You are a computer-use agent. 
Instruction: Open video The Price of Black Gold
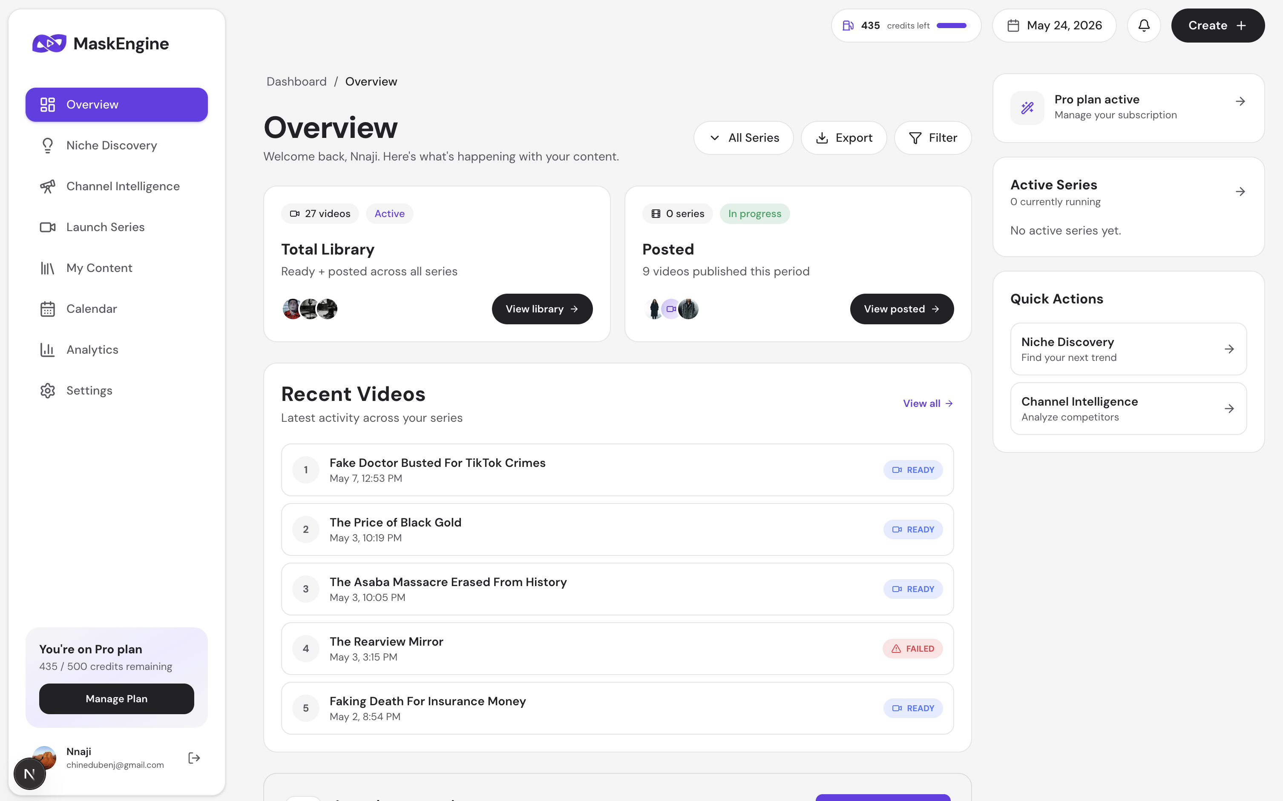[617, 529]
